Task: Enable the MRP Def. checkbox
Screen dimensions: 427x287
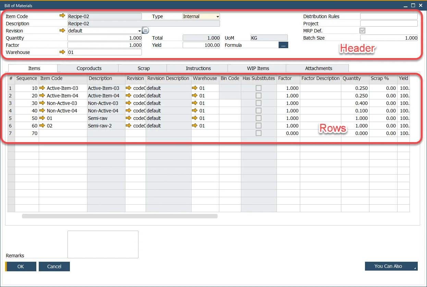Action: click(x=362, y=30)
